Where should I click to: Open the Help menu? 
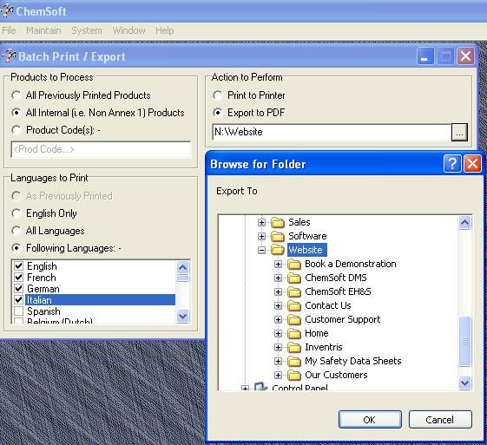tap(165, 30)
